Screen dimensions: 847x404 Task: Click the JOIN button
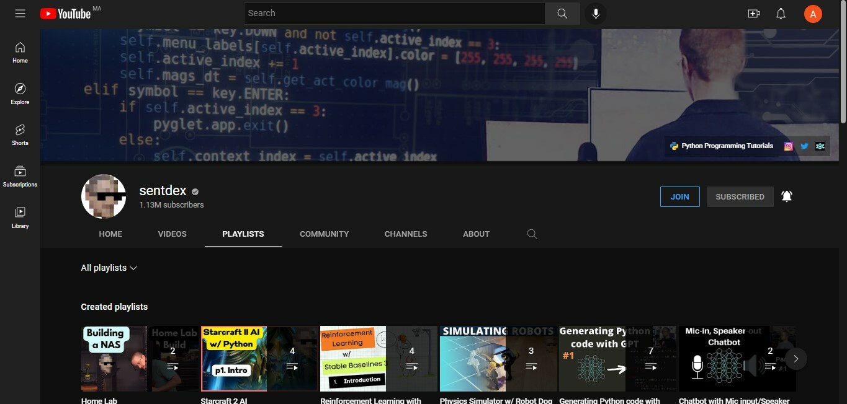tap(679, 196)
